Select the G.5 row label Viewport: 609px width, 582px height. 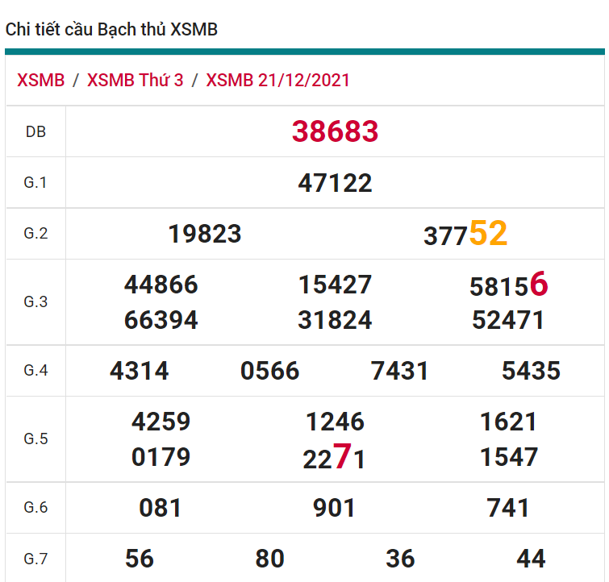[35, 439]
